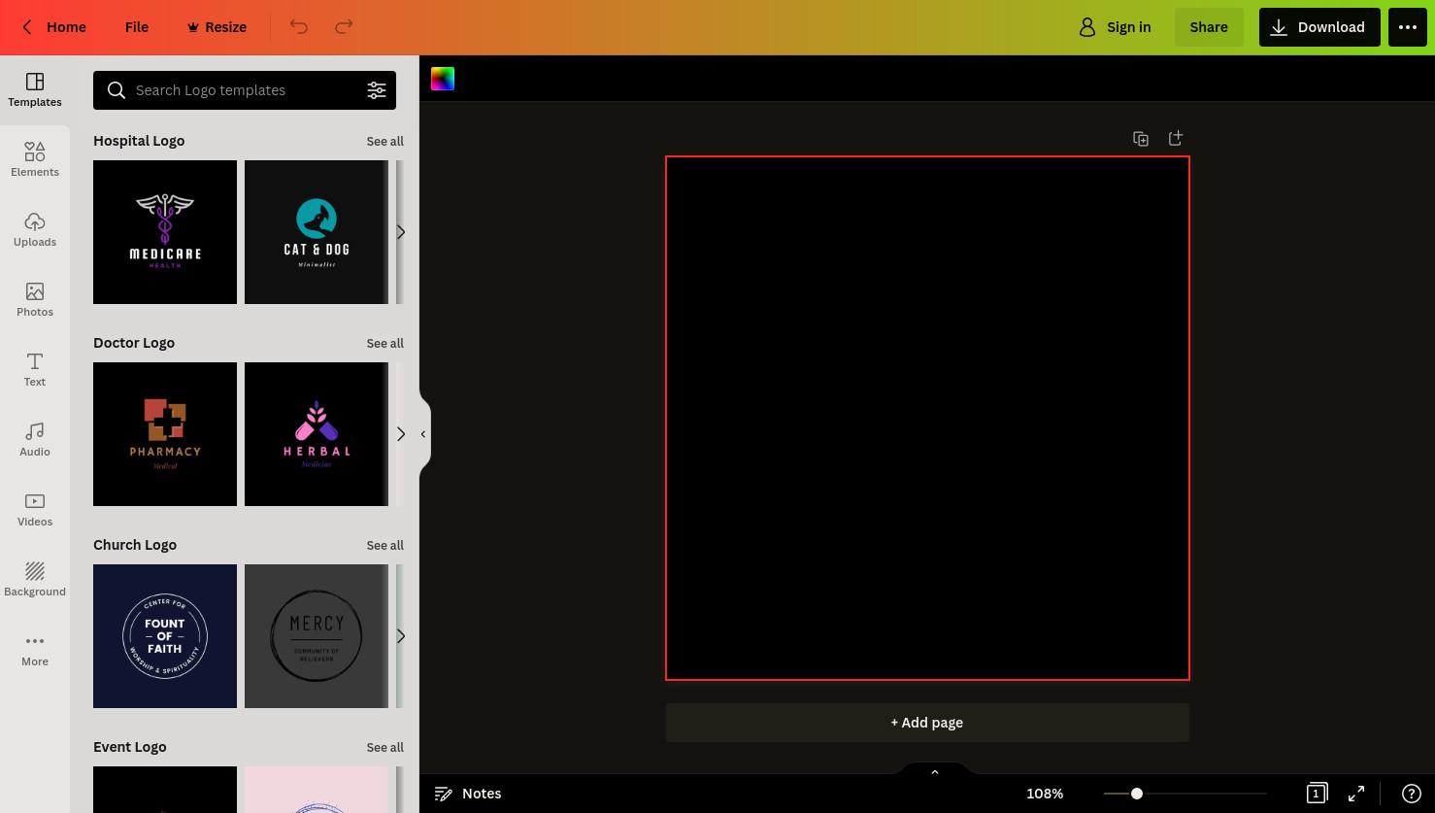Focus the Search Logo templates field
Viewport: 1435px width, 813px height.
(x=245, y=90)
